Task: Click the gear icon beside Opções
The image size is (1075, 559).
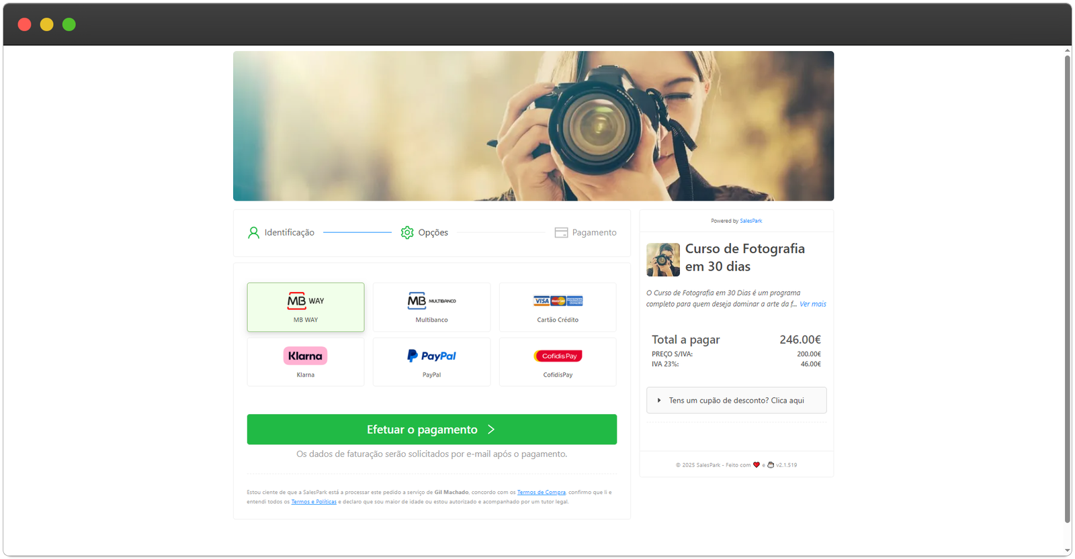Action: (x=407, y=233)
